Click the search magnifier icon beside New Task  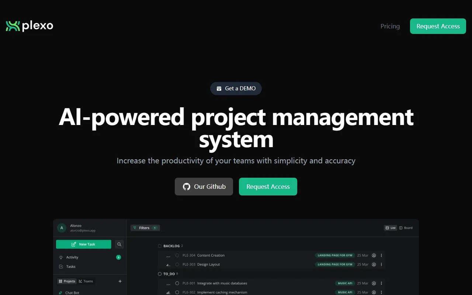tap(119, 244)
